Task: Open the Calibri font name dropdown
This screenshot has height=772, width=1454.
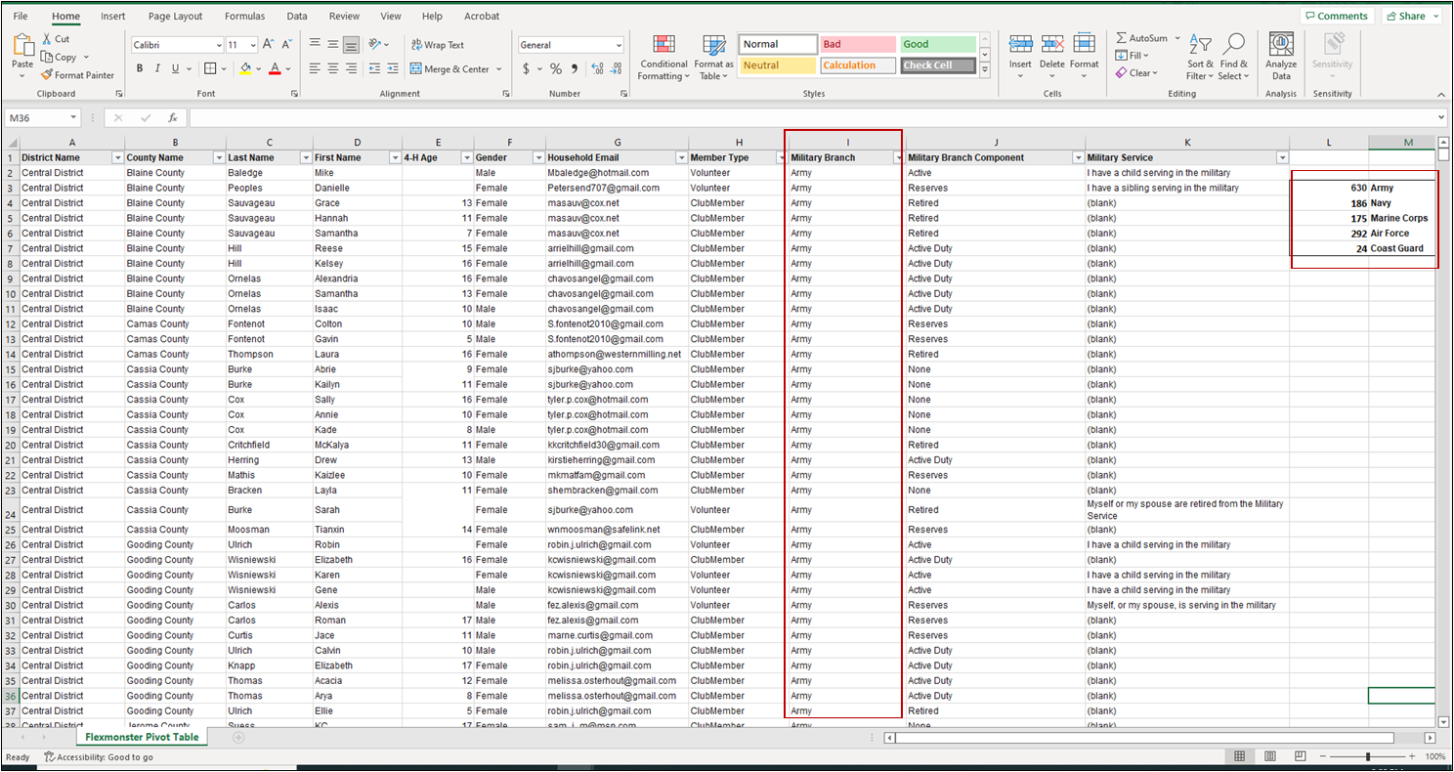Action: click(x=218, y=45)
